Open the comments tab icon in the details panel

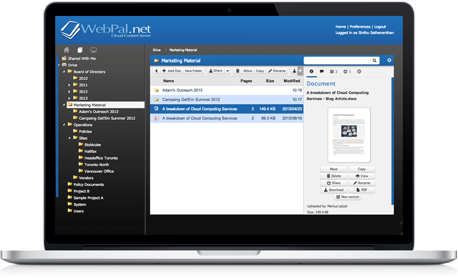(x=322, y=71)
